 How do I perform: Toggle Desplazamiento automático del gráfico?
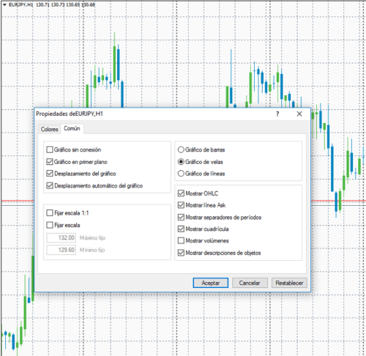[x=50, y=185]
